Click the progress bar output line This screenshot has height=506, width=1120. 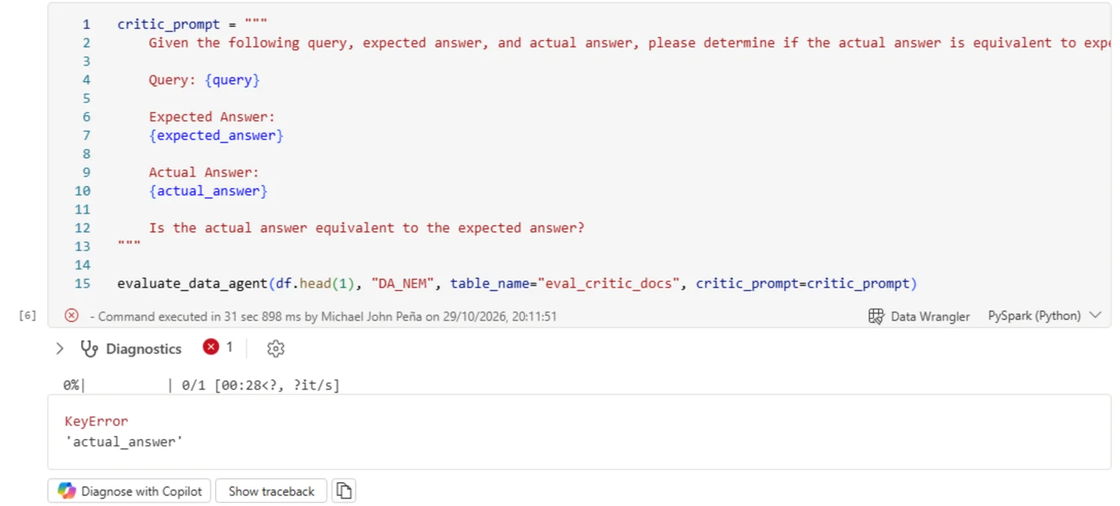(202, 385)
